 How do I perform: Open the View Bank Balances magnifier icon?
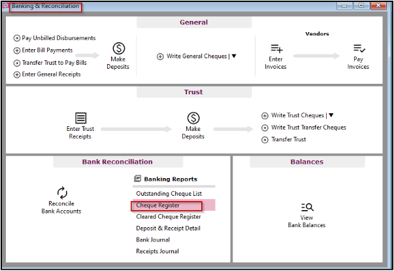click(x=307, y=208)
